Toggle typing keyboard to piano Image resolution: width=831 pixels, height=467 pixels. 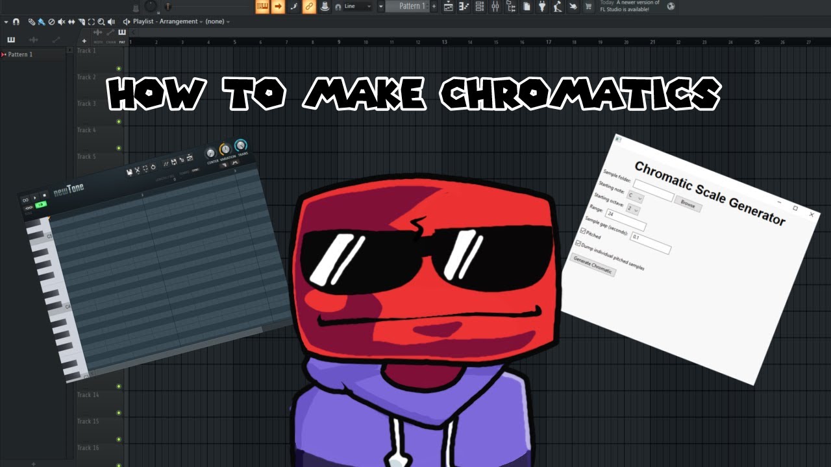263,6
